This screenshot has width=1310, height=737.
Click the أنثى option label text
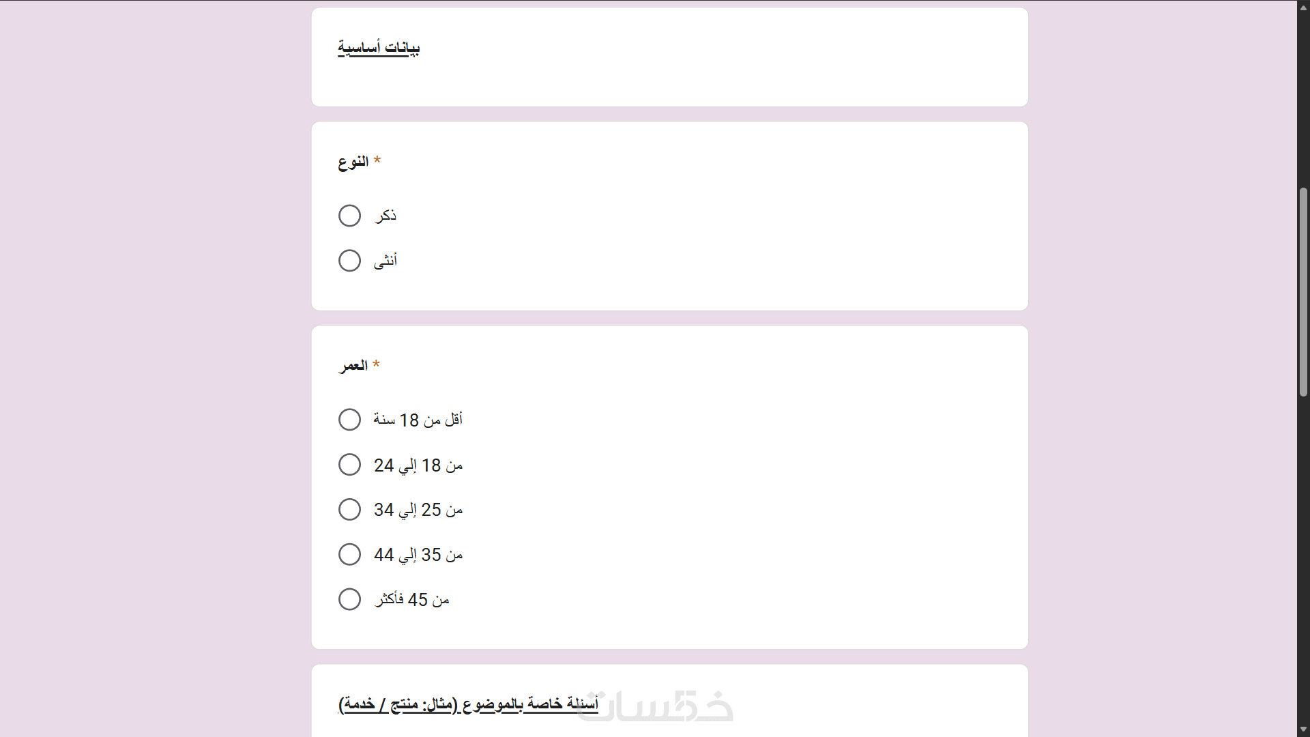point(385,261)
